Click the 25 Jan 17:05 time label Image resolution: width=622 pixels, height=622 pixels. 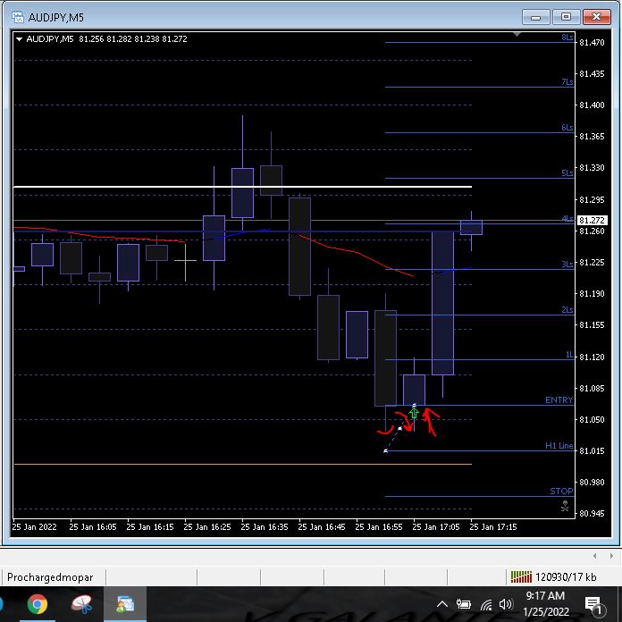(436, 527)
